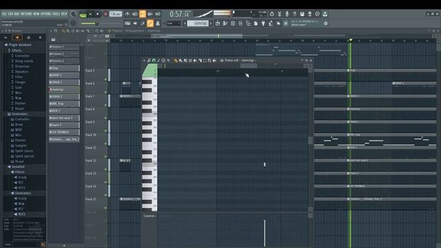This screenshot has width=441, height=248.
Task: Open Piano roll wrench tools icon
Action: coord(149,61)
